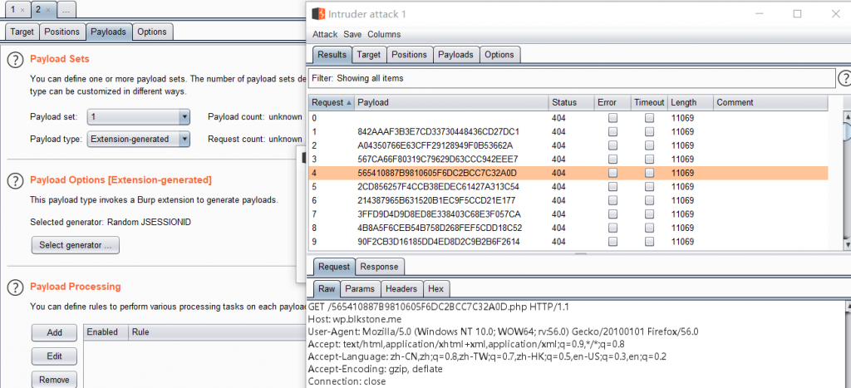Select the Hex view tab

click(x=435, y=289)
